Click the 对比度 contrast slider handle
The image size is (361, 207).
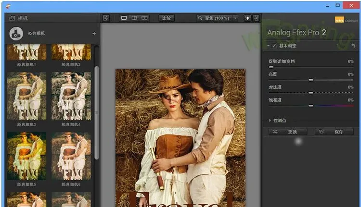pos(311,93)
